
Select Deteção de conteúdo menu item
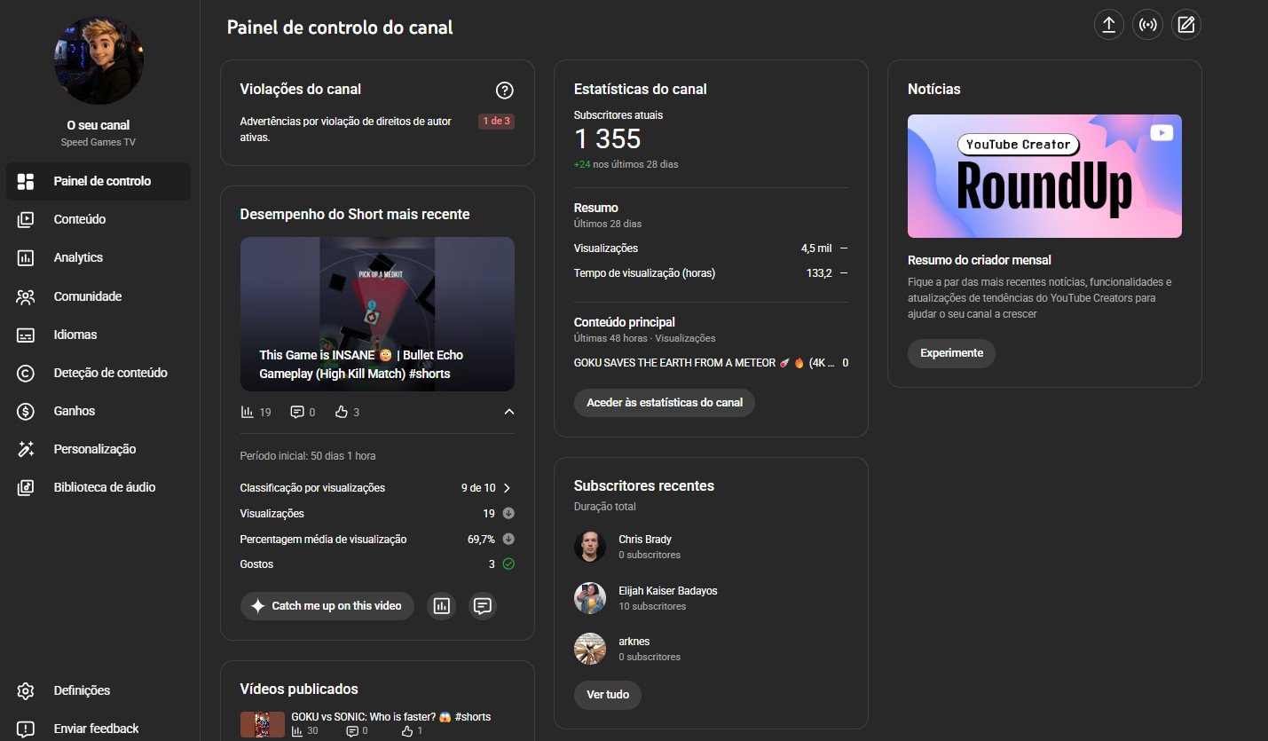coord(98,373)
